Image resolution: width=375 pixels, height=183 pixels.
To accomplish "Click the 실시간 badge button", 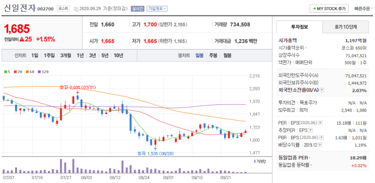I will [x=137, y=9].
